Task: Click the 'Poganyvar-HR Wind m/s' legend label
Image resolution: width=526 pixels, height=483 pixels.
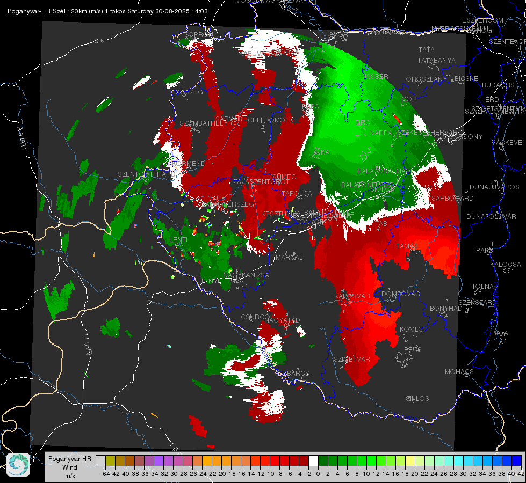Action: coord(70,467)
